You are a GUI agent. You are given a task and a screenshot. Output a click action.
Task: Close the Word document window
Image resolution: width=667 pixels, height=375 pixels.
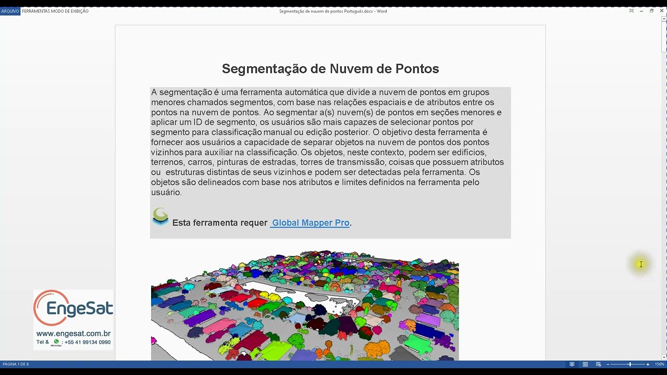(x=662, y=11)
